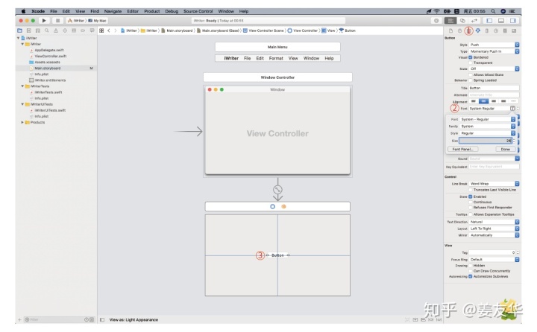Switch to the Version editor mode

click(x=474, y=21)
